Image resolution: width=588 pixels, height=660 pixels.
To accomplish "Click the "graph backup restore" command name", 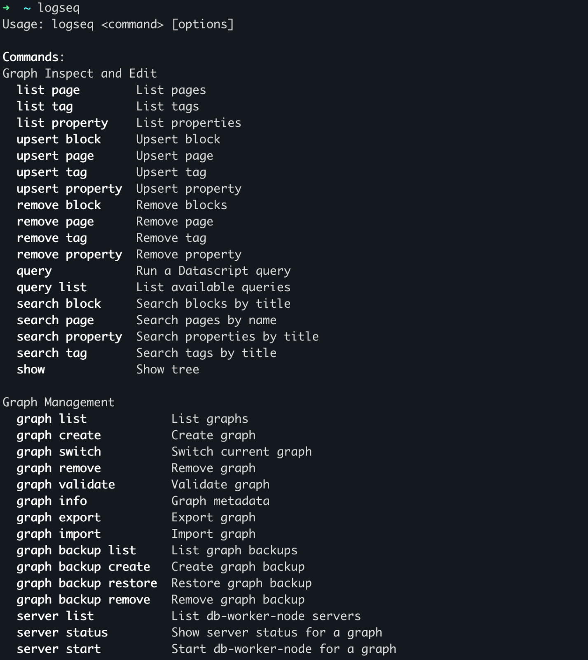I will click(87, 583).
